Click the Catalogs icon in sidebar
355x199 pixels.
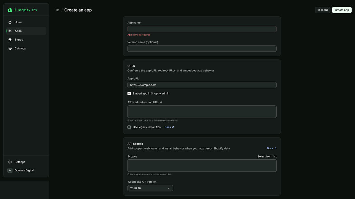tap(10, 48)
